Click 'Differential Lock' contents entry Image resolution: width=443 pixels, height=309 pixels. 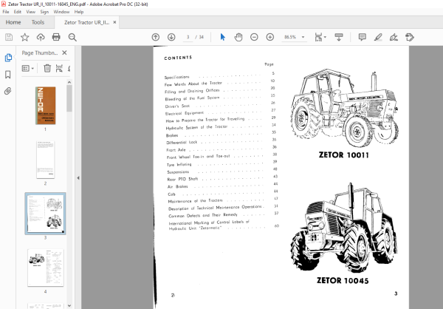tap(182, 143)
